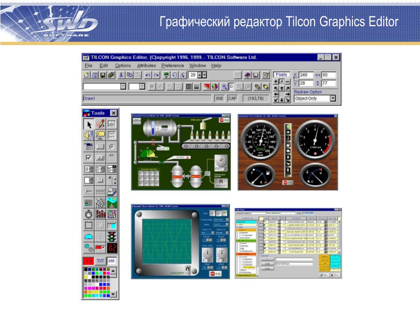Screen dimensions: 420x315
Task: Expand the empty font name dropdown
Action: pos(123,86)
